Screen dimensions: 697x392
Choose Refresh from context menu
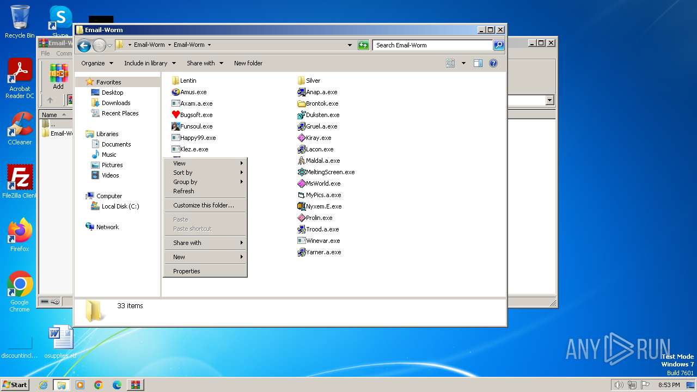coord(205,191)
